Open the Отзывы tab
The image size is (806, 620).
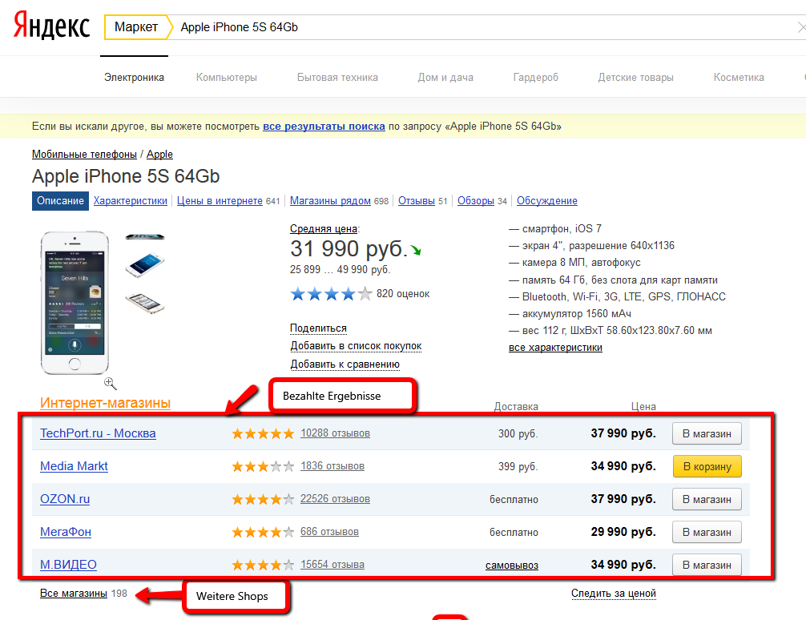click(x=417, y=201)
